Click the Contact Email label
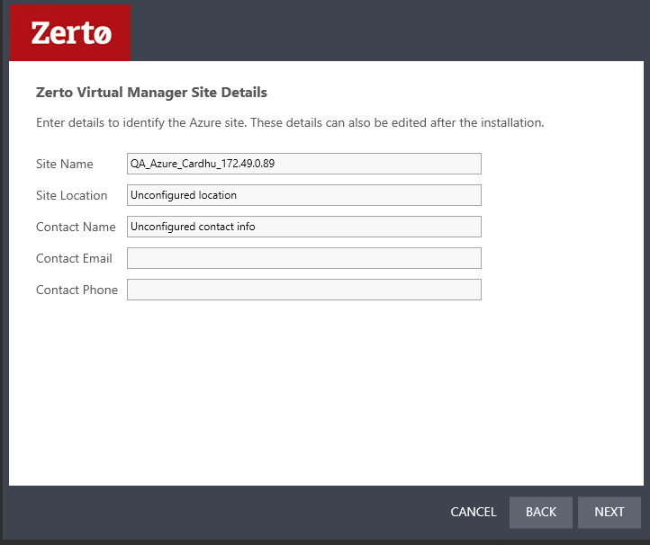This screenshot has height=545, width=650. coord(74,258)
